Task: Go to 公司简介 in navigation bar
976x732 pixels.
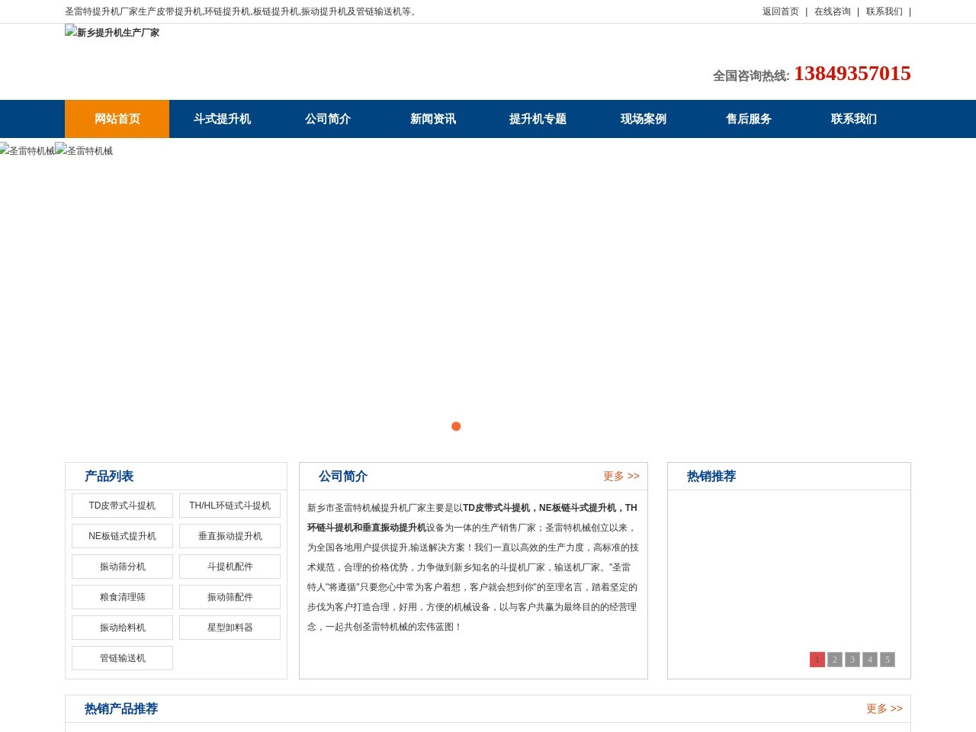Action: tap(327, 119)
